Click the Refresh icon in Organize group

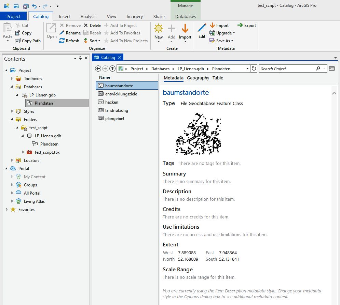(x=62, y=41)
